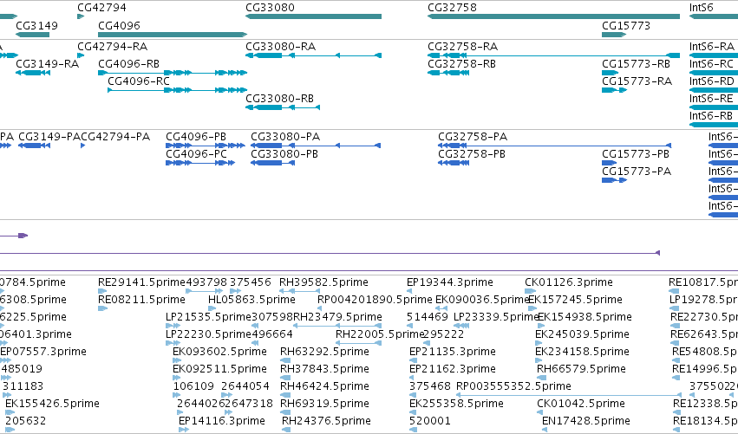Screen dimensions: 738x434
Task: Click the CG15773-RB transcript label
Action: coord(636,64)
